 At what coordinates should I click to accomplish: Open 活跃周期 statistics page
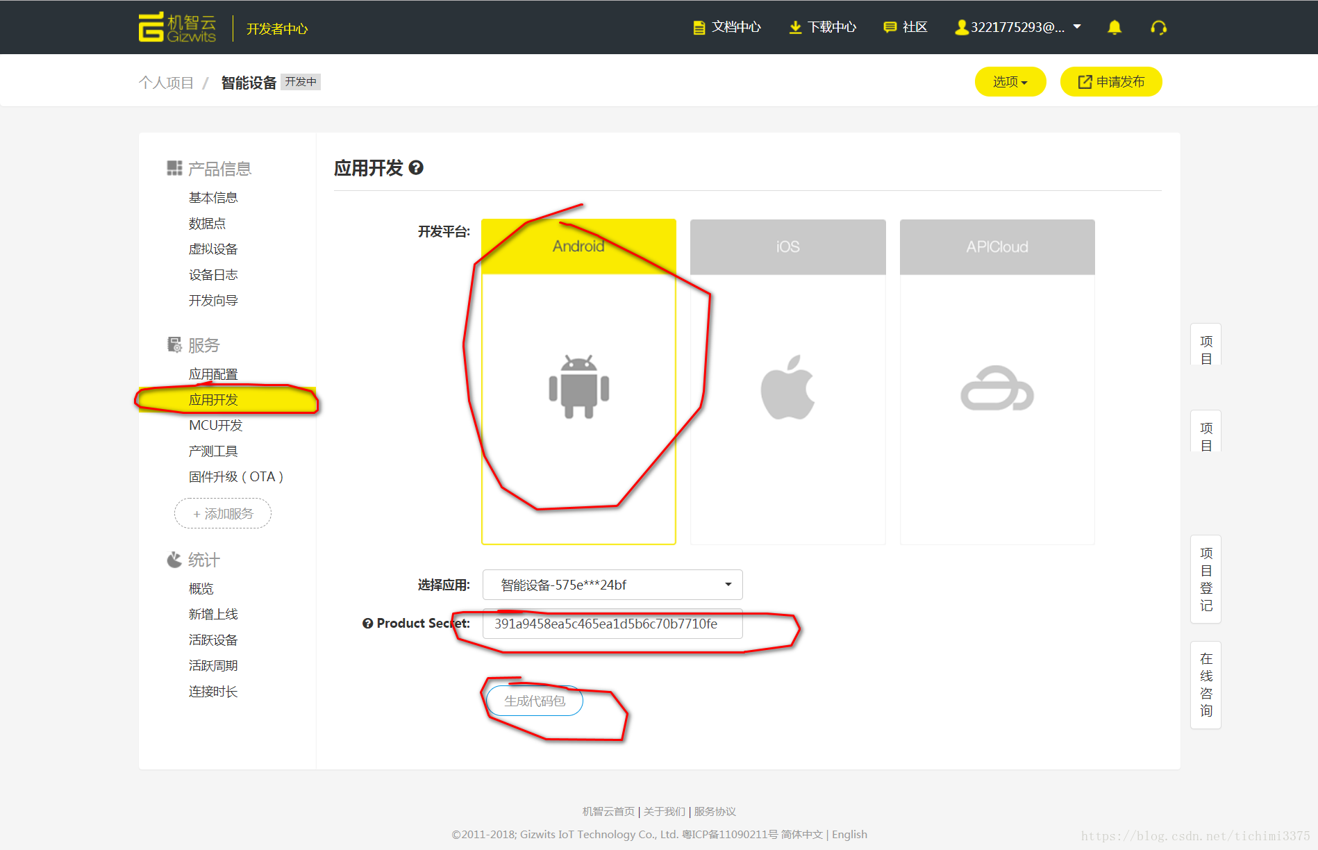point(213,666)
